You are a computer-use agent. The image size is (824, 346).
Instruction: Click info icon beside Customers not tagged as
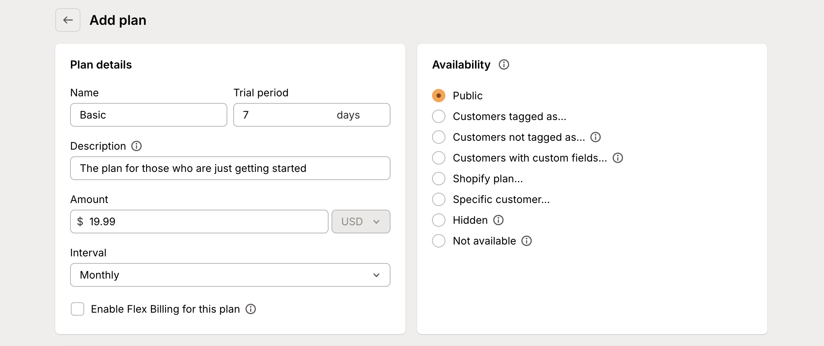(x=596, y=137)
